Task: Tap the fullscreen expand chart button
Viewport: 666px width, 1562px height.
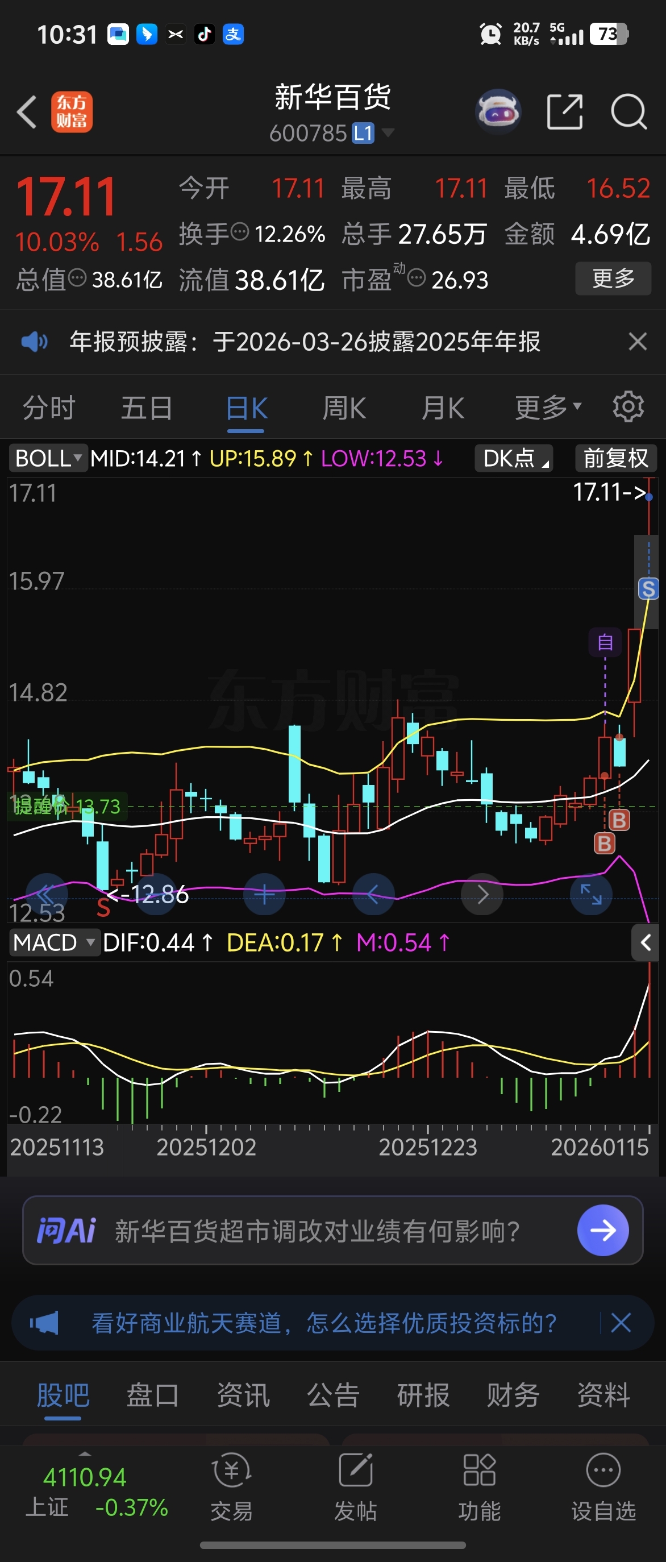Action: point(592,894)
